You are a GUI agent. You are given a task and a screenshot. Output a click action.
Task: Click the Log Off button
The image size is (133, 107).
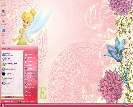point(21,102)
